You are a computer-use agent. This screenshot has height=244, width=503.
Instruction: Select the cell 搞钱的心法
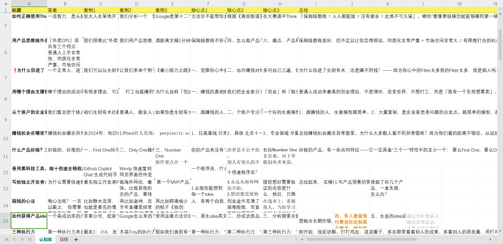tap(29, 205)
